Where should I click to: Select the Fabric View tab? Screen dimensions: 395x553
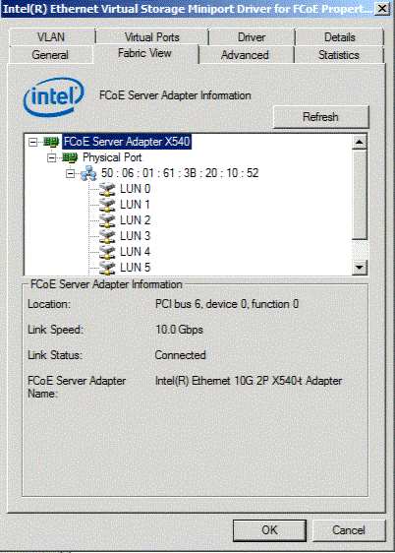pyautogui.click(x=144, y=53)
